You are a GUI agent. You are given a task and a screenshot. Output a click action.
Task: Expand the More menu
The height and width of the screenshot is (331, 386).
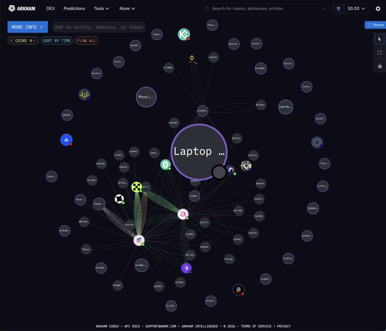[127, 9]
